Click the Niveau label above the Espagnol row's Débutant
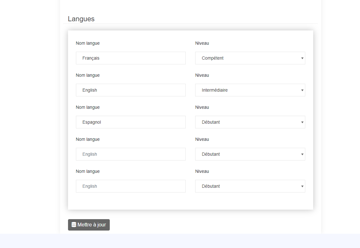Screen dimensions: 360x248 202,107
